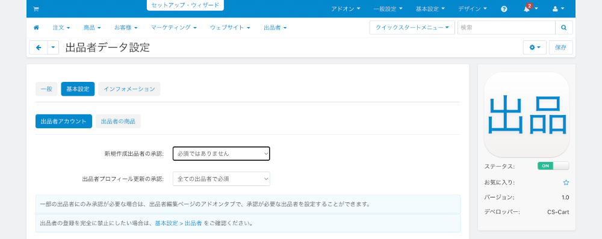The image size is (602, 239).
Task: Open the 新規作成出品者の承認 select box
Action: point(221,154)
